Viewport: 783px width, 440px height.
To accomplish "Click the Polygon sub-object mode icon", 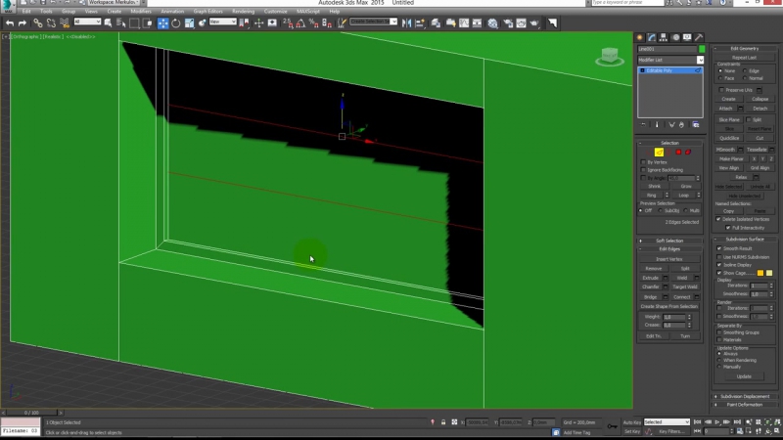I will click(678, 152).
